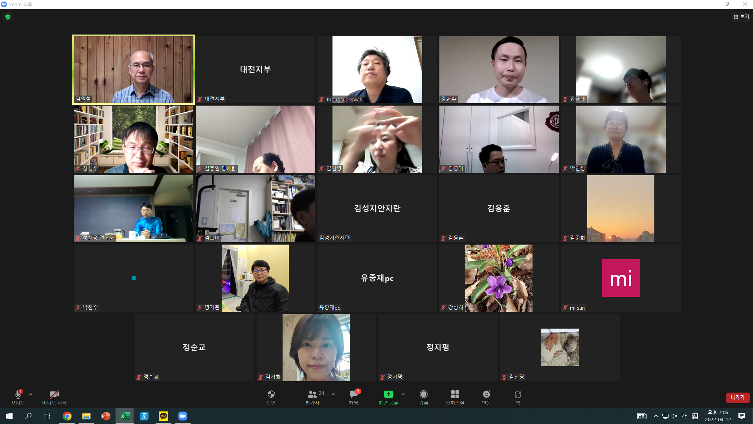Select 석보미 participant video tile
753x424 pixels.
255,208
